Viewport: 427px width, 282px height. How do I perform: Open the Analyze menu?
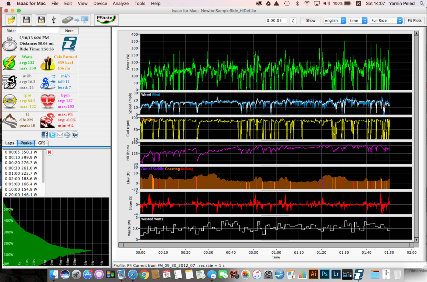pos(120,3)
